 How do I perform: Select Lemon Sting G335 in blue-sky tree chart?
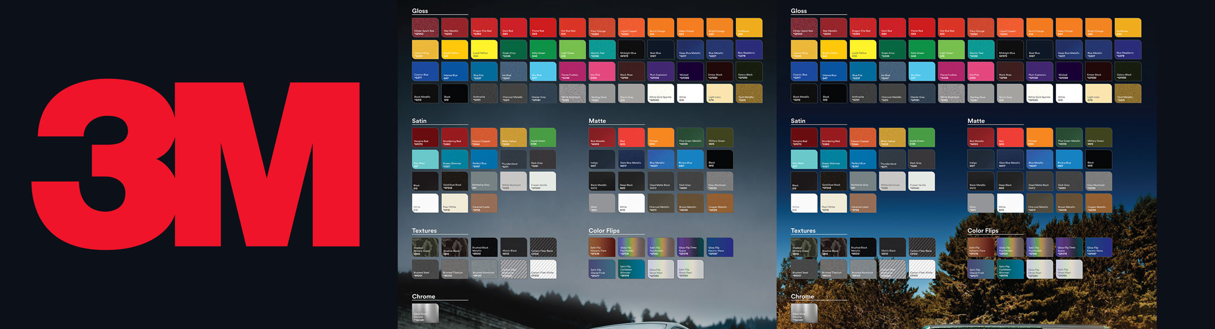(804, 50)
